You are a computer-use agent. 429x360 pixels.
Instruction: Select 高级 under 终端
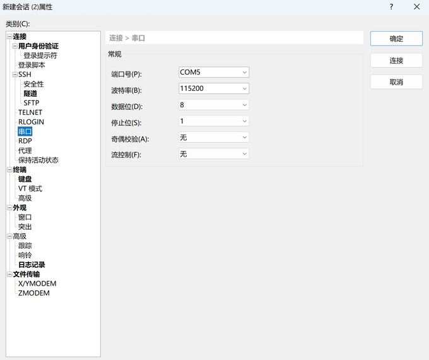click(x=25, y=198)
